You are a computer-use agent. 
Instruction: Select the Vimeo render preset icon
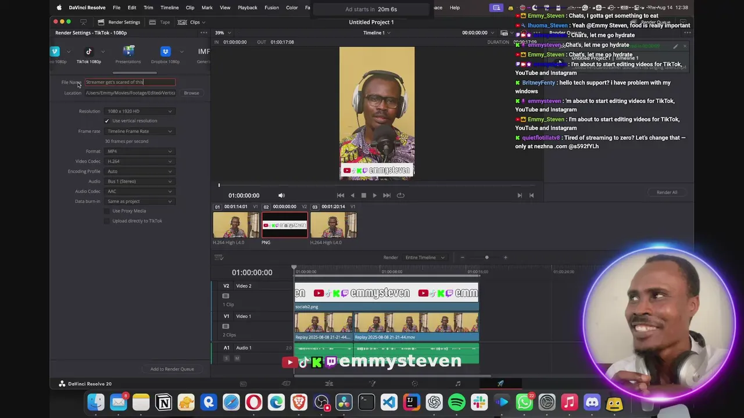pos(55,52)
